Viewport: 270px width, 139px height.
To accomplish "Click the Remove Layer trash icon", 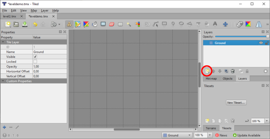I will [x=233, y=71].
